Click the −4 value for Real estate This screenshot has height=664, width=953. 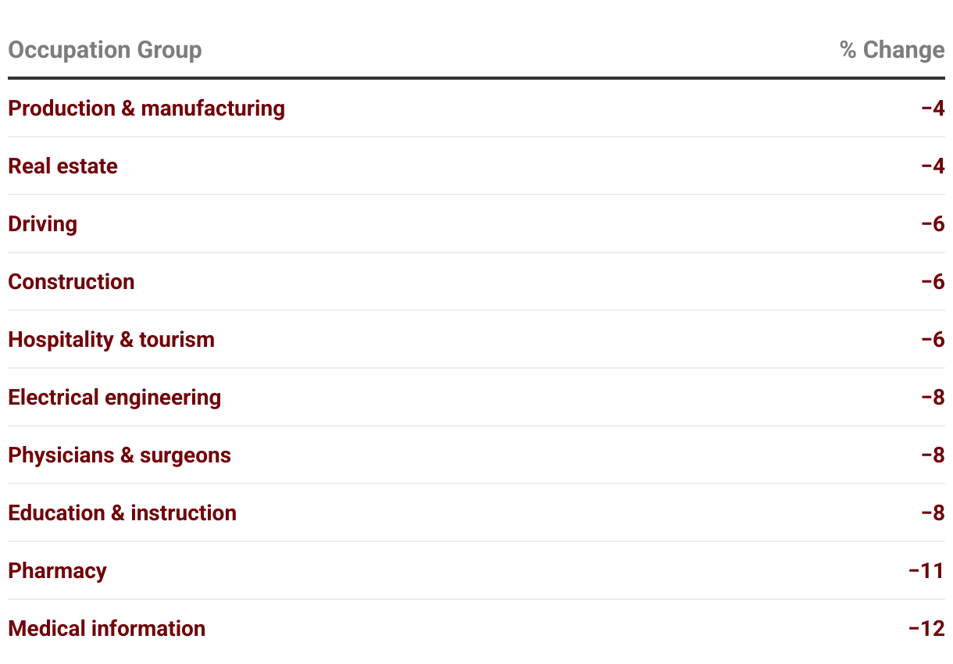(x=933, y=166)
